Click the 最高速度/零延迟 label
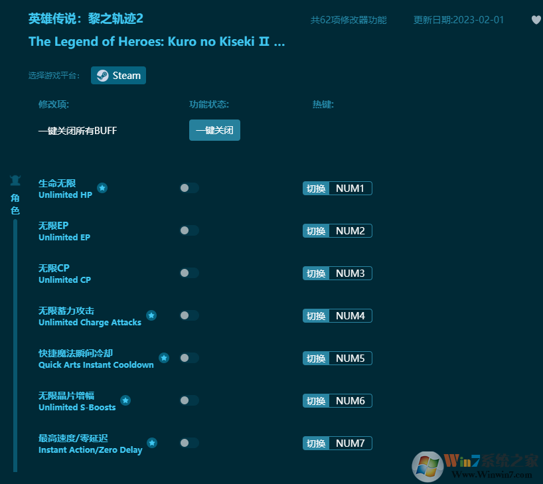Image resolution: width=543 pixels, height=484 pixels. (x=73, y=438)
